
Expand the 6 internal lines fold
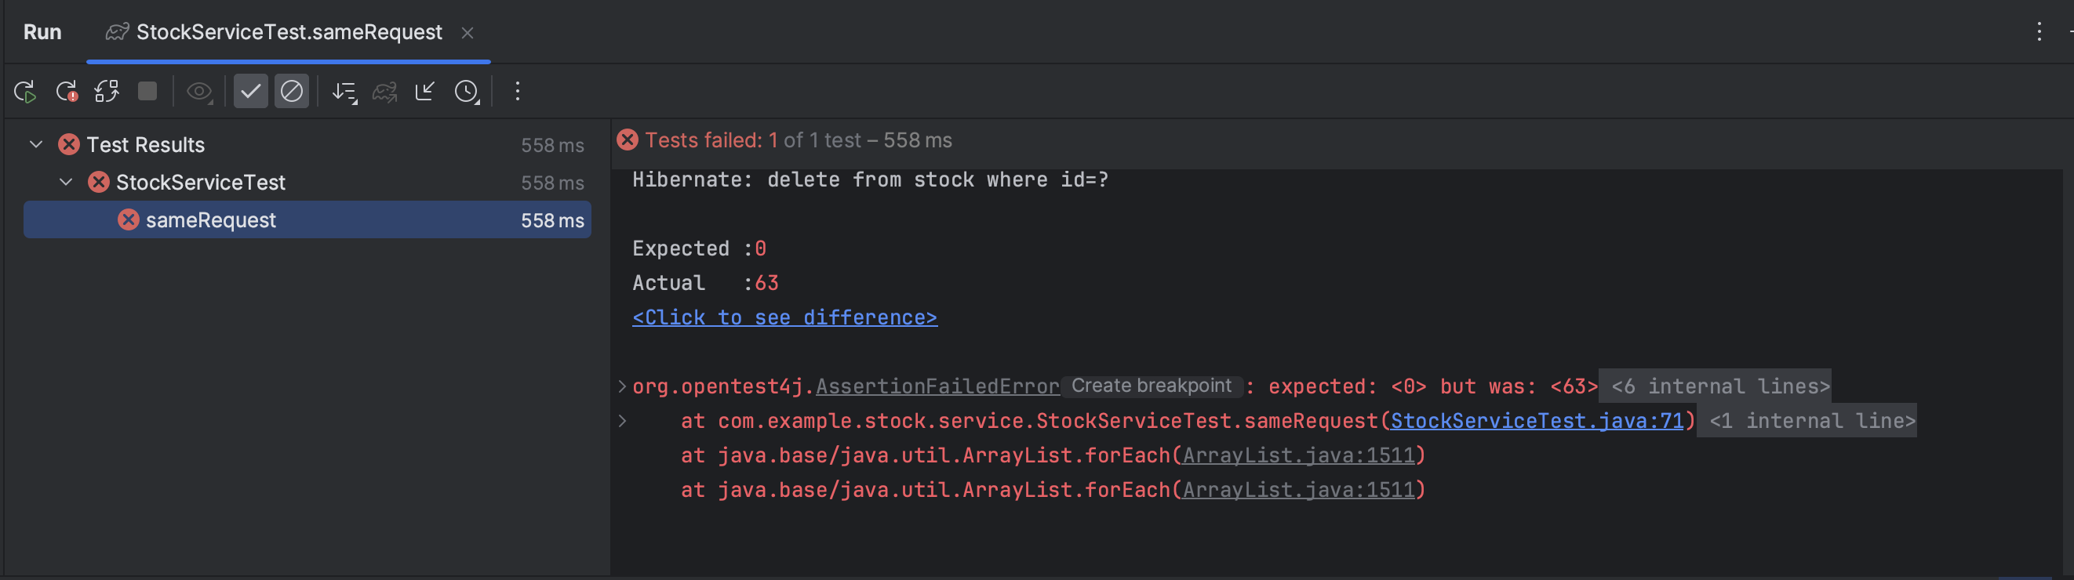click(1715, 387)
